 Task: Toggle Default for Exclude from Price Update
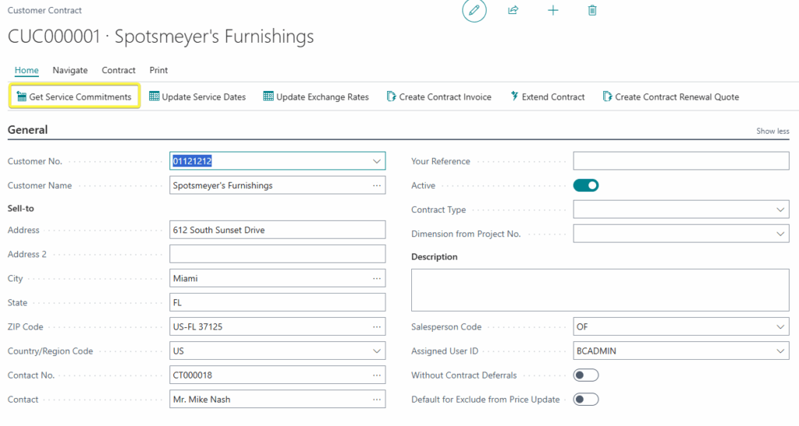586,400
